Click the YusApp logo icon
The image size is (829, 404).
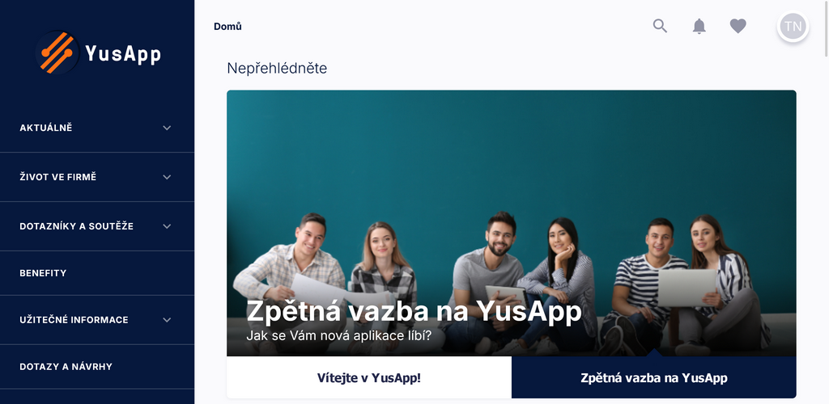point(57,53)
